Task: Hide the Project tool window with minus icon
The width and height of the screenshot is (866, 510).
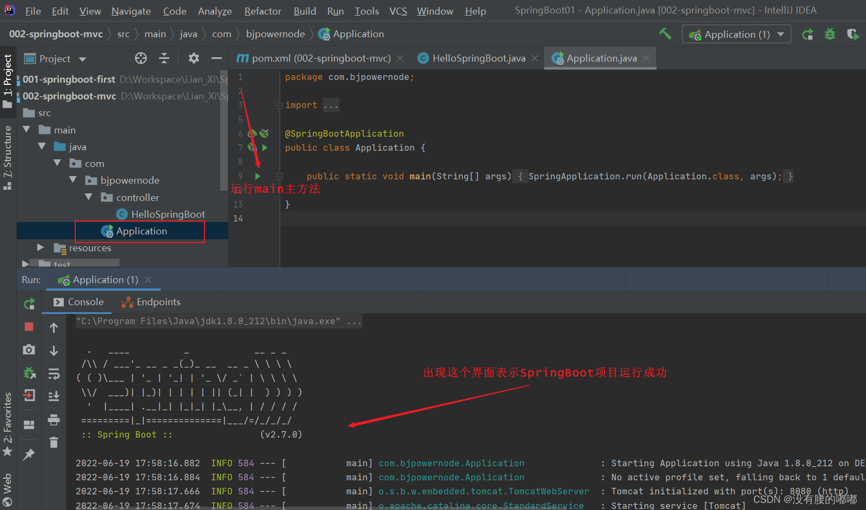Action: pos(217,58)
